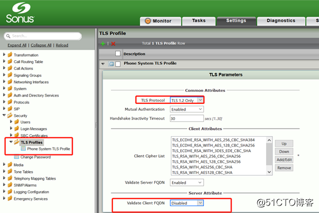Screen dimensions: 319x213
Task: Select TLS_RSA_WITH_AES256_CBC_SHA cipher
Action: pos(202,167)
